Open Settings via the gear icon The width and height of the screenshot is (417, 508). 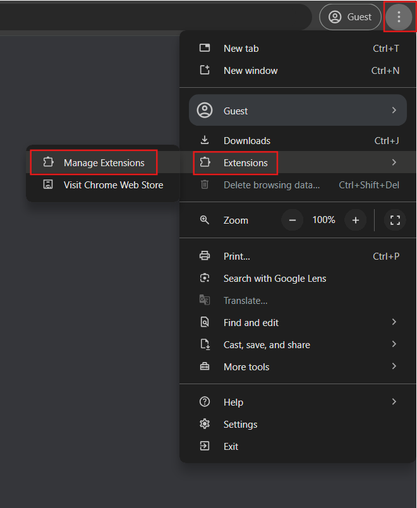point(205,425)
